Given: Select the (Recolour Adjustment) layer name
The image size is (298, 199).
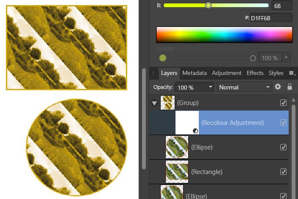Looking at the screenshot, I should (232, 123).
